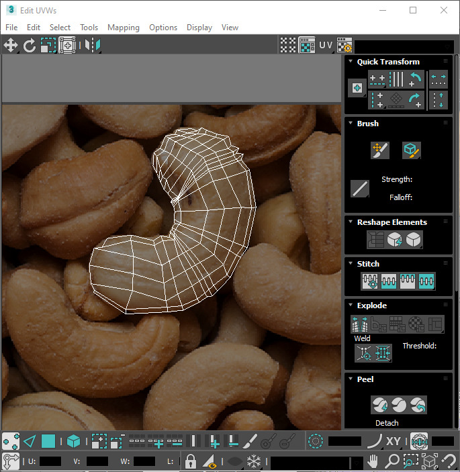
Task: Open the Tools menu
Action: [x=89, y=28]
